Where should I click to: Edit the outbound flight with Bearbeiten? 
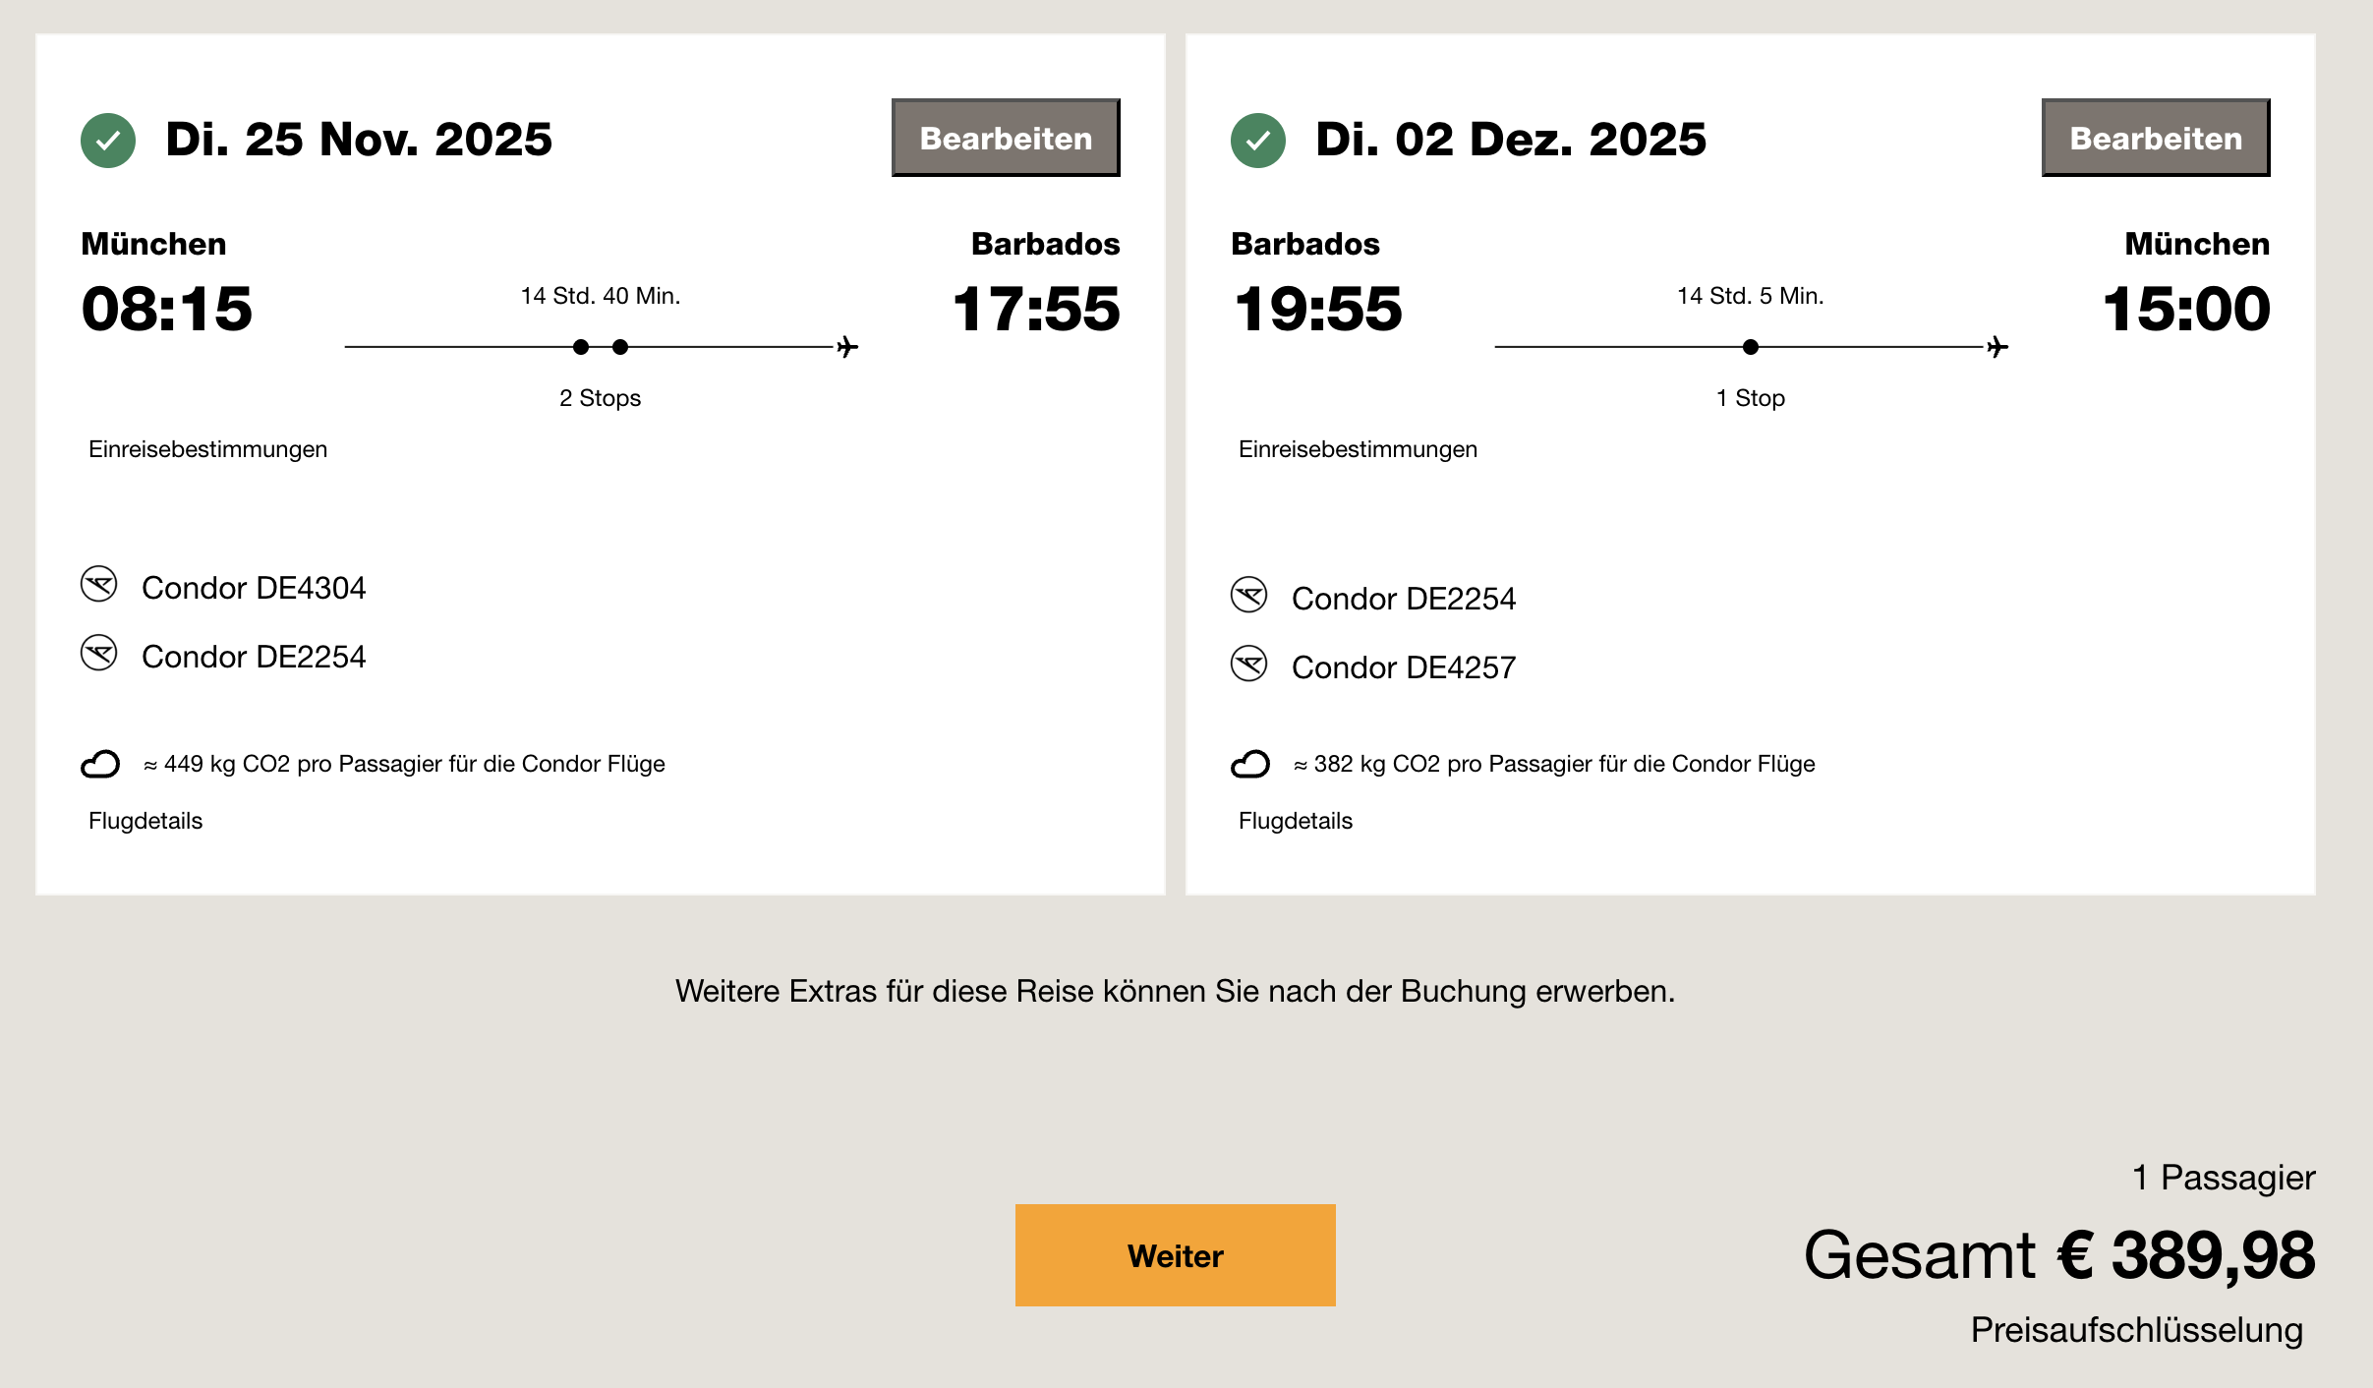[x=1006, y=139]
